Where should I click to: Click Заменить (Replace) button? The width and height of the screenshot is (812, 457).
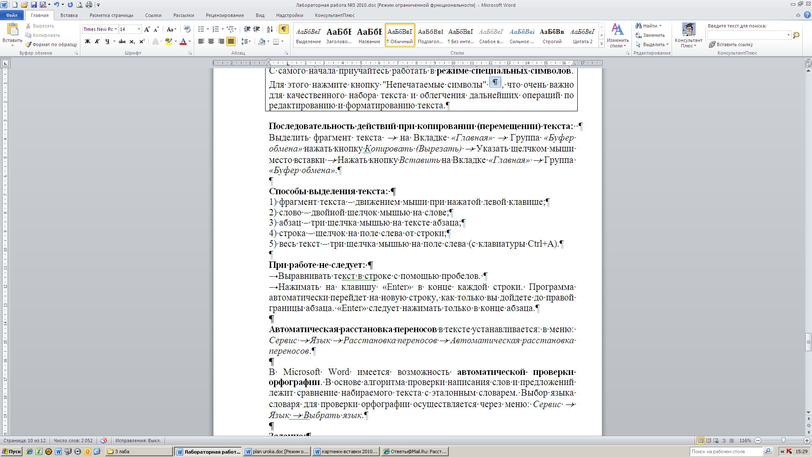coord(650,35)
